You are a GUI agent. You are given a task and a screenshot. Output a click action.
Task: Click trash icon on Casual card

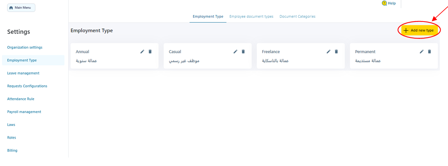tap(243, 52)
